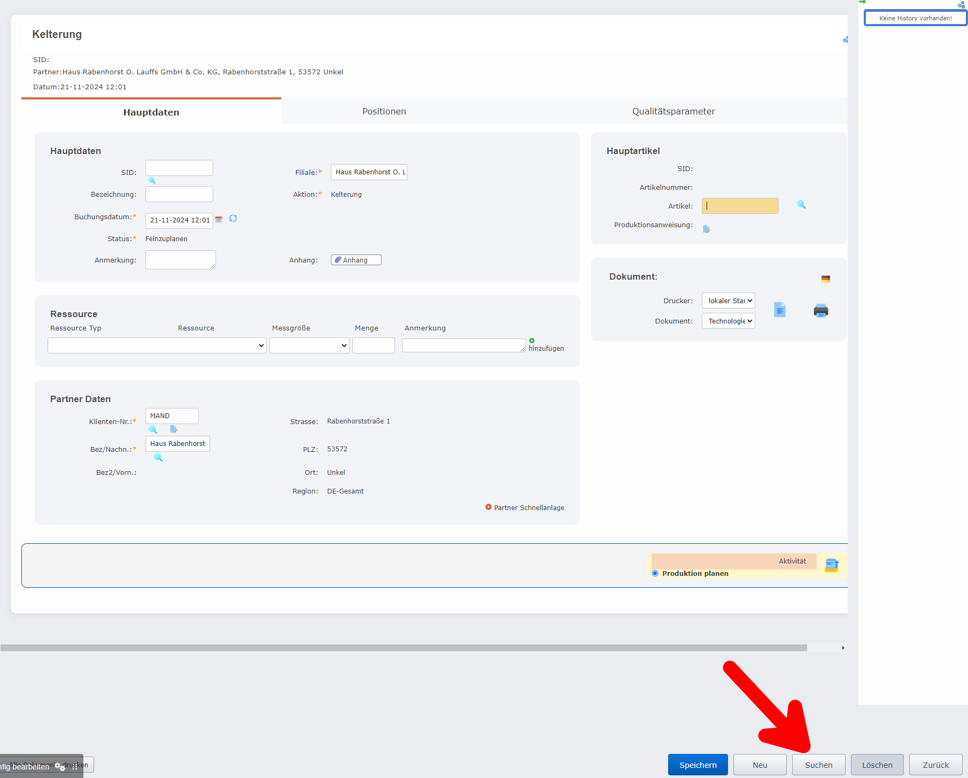The height and width of the screenshot is (778, 968).
Task: Click into the Bezeichnung input field
Action: pyautogui.click(x=179, y=194)
